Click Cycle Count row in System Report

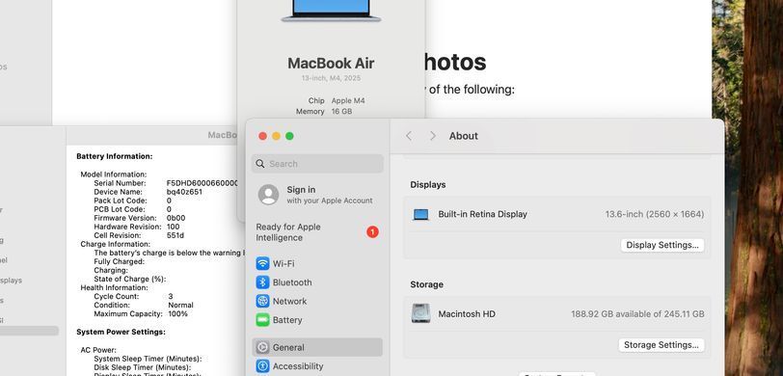coord(133,296)
